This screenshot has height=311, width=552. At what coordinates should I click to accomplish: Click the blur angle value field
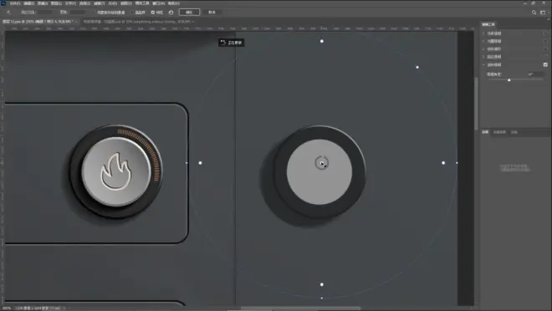(534, 74)
